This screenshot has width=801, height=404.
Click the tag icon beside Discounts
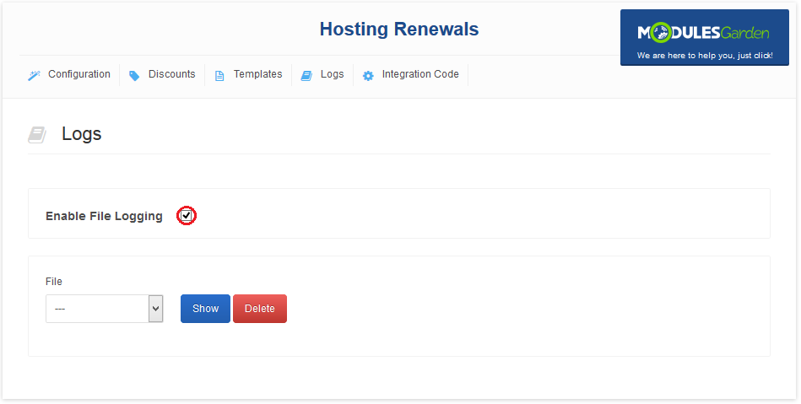[134, 76]
